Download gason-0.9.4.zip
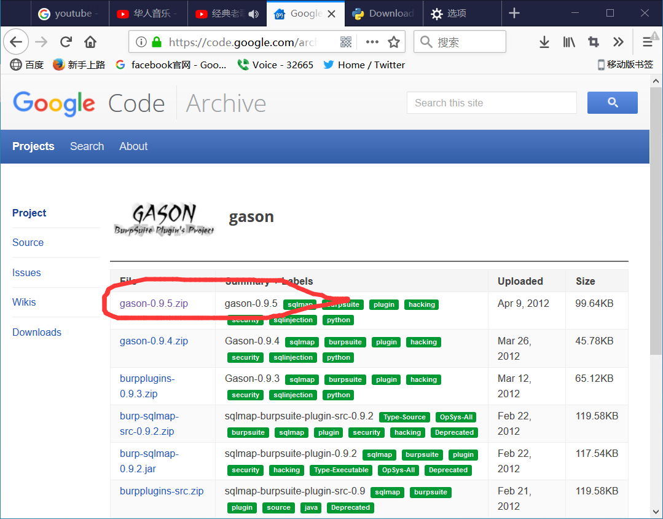This screenshot has height=519, width=663. coord(154,341)
